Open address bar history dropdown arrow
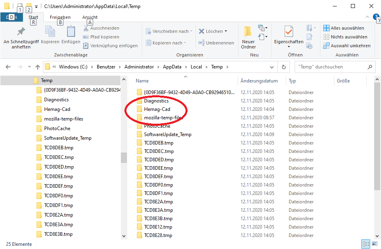This screenshot has width=381, height=249. click(272, 67)
